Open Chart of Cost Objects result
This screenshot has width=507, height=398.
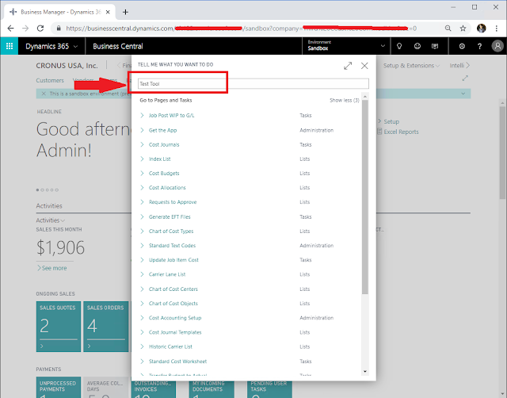pos(173,304)
